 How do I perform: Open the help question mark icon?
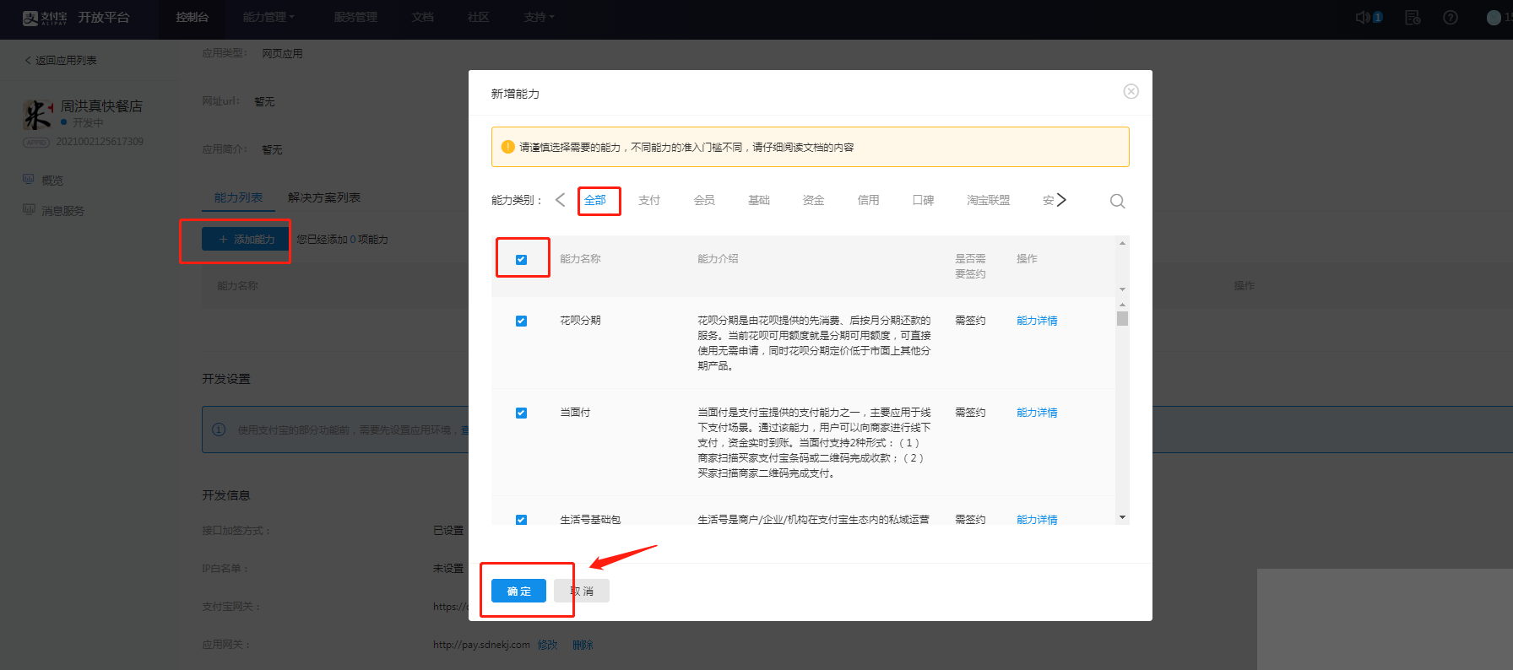coord(1451,17)
